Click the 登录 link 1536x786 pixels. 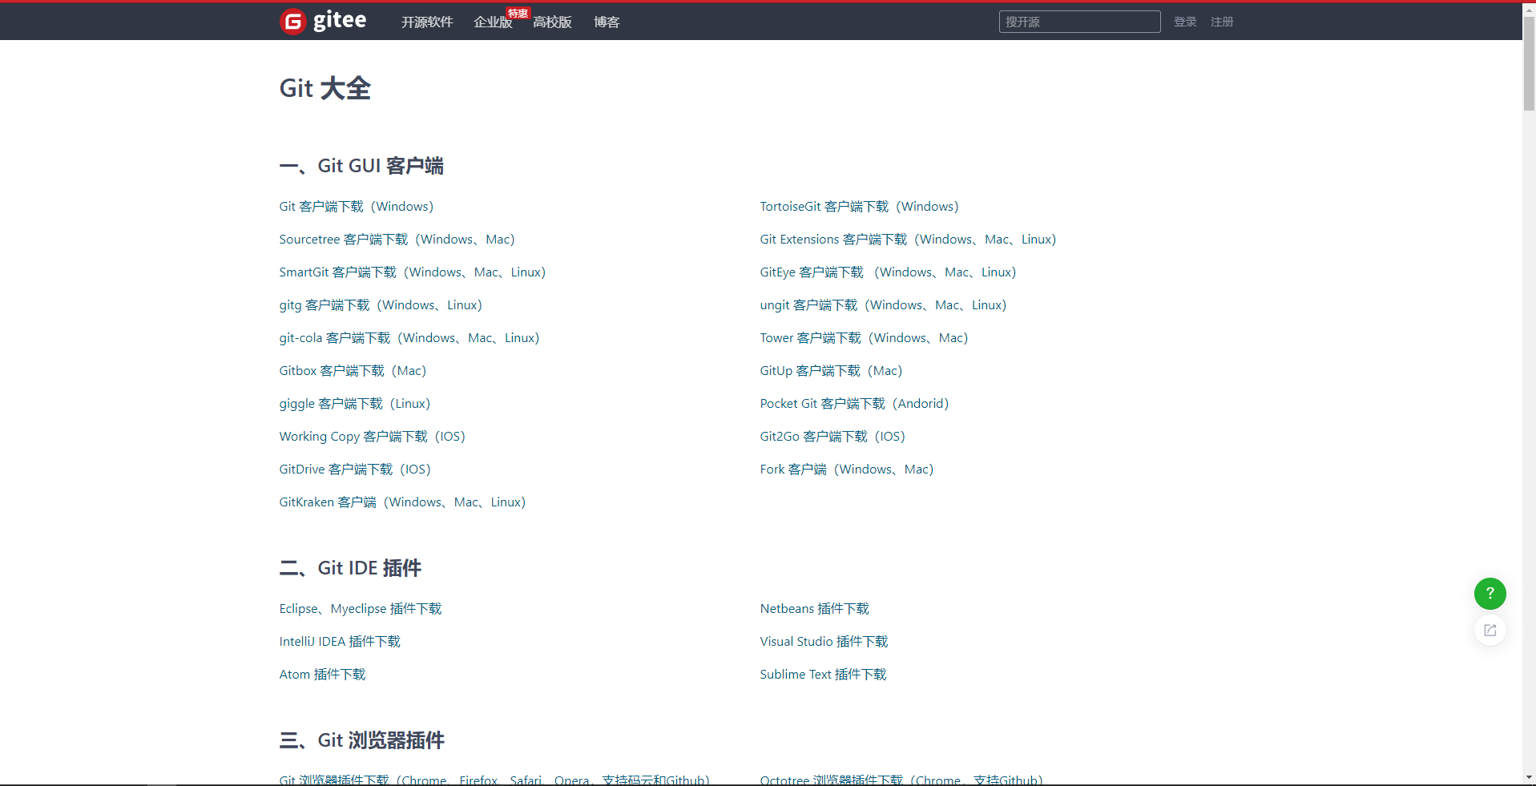point(1185,22)
